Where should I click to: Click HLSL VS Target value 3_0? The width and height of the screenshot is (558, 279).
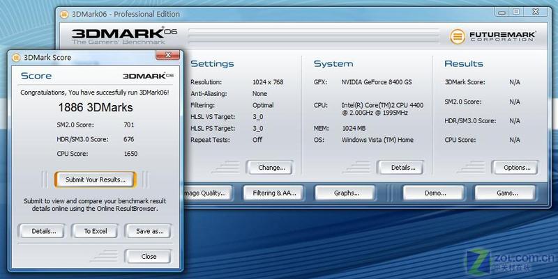click(x=257, y=117)
